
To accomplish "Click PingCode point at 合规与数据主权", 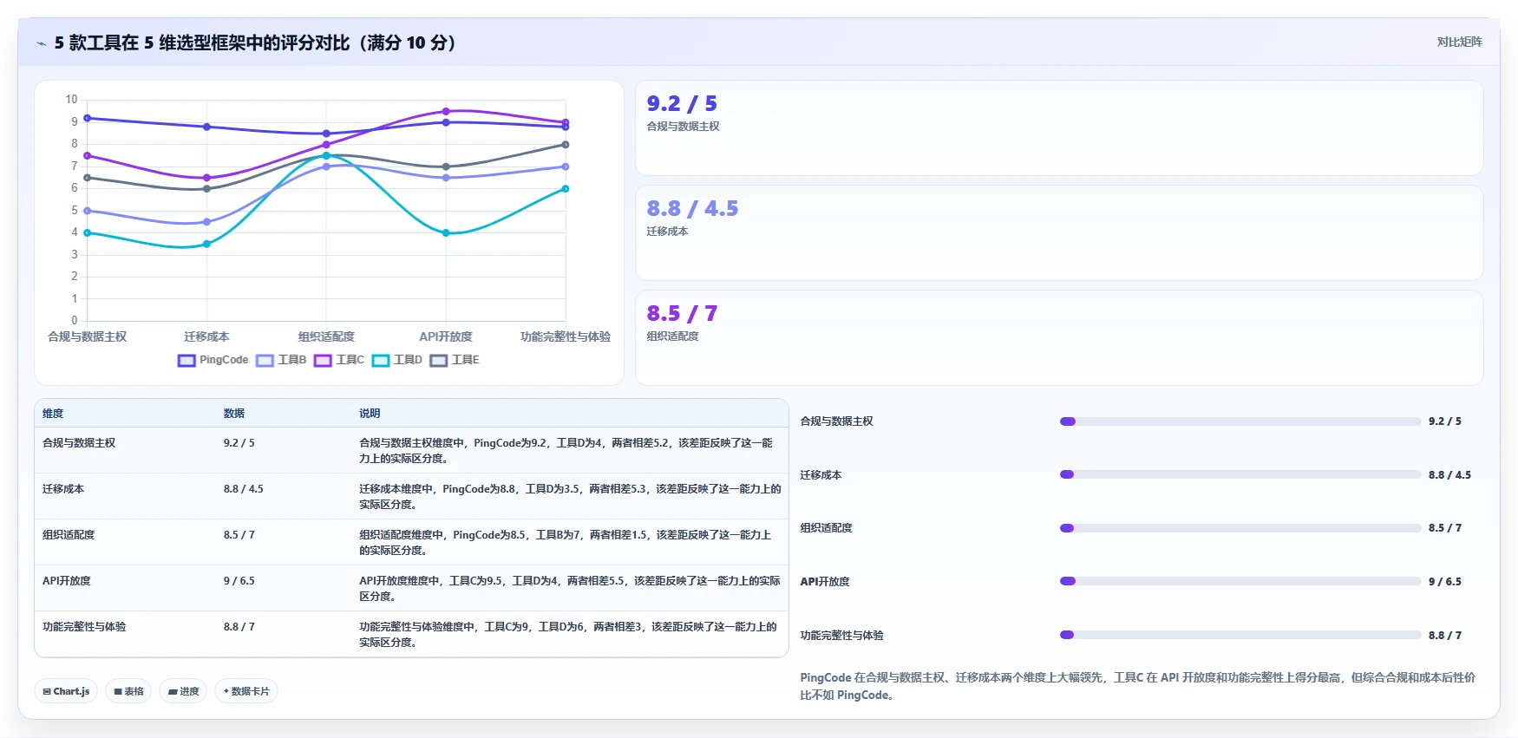I will tap(88, 118).
